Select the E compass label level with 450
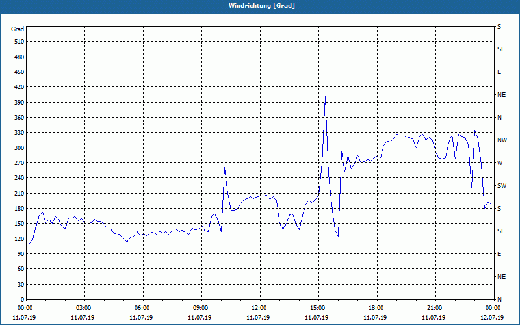The height and width of the screenshot is (325, 520). point(499,72)
